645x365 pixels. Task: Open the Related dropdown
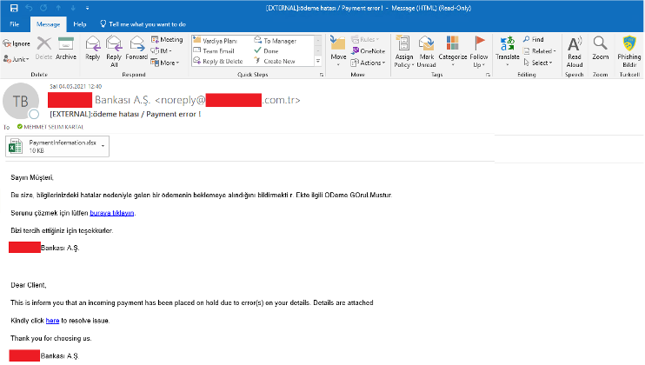click(540, 51)
